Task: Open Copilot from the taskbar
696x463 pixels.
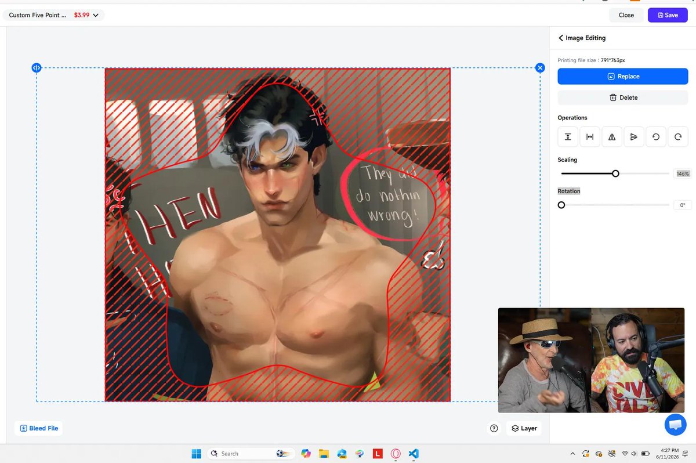Action: pos(306,454)
